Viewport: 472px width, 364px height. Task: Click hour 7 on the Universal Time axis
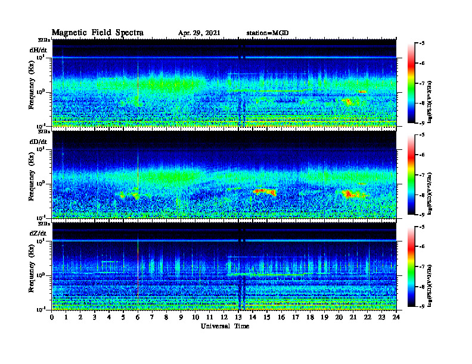tap(152, 317)
